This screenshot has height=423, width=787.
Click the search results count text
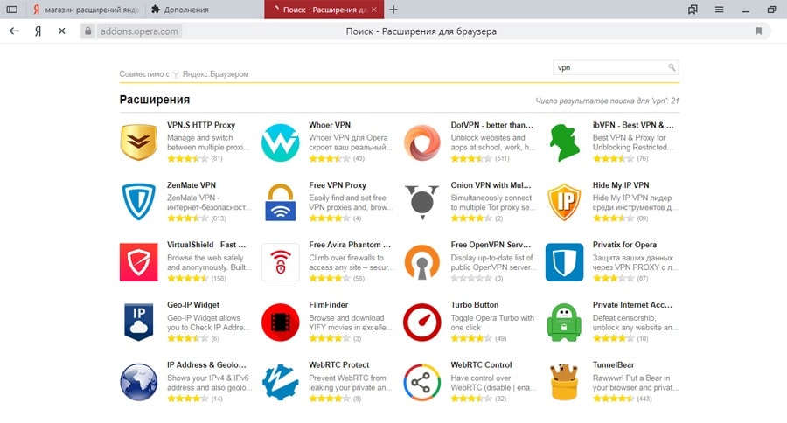pyautogui.click(x=608, y=101)
